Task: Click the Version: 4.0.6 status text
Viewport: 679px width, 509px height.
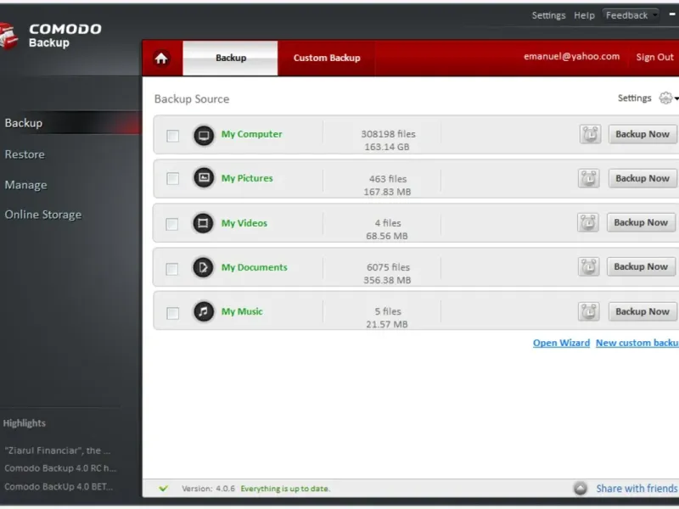Action: tap(208, 489)
